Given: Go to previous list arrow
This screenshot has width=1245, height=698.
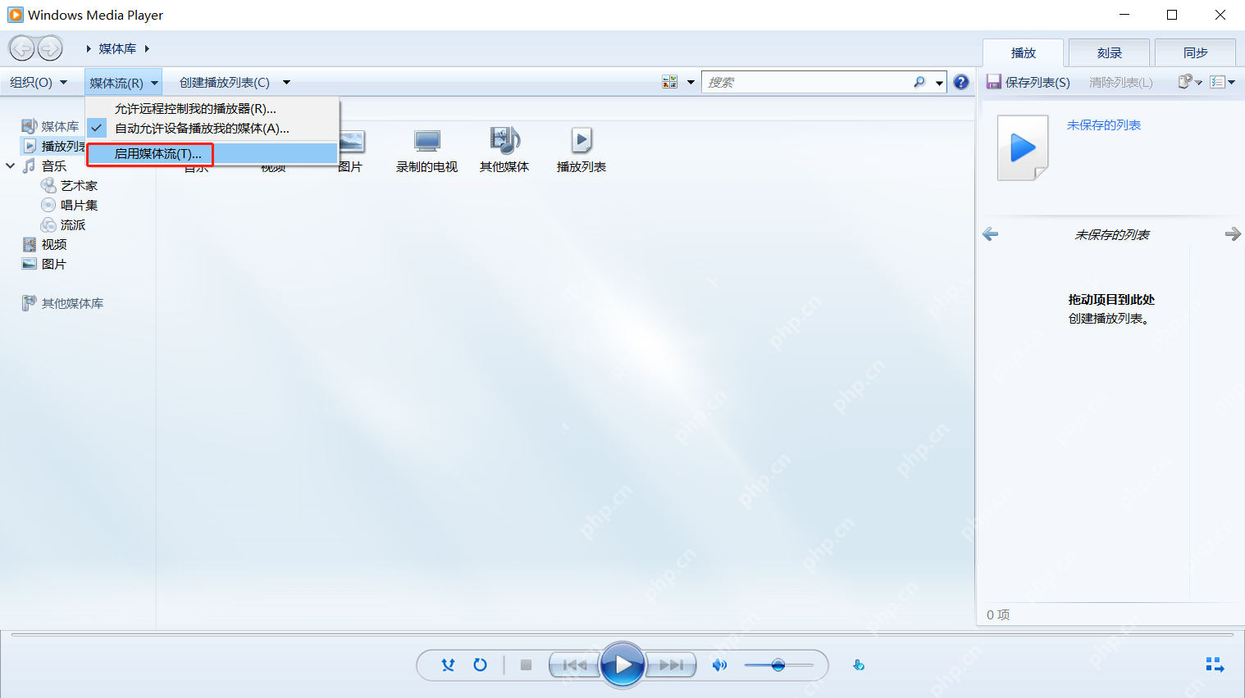Looking at the screenshot, I should point(991,234).
